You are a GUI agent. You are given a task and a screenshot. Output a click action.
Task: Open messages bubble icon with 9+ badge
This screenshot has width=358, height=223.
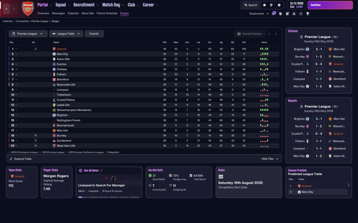[x=274, y=13]
